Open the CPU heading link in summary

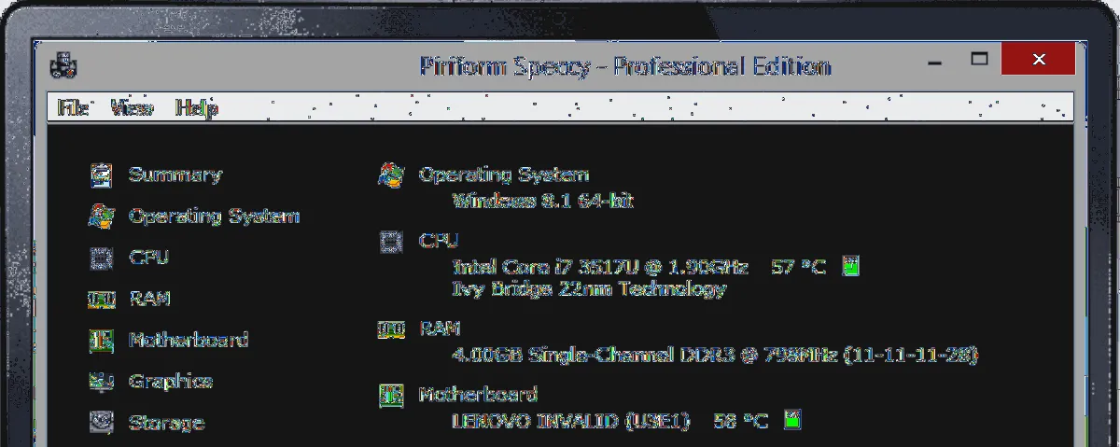439,241
